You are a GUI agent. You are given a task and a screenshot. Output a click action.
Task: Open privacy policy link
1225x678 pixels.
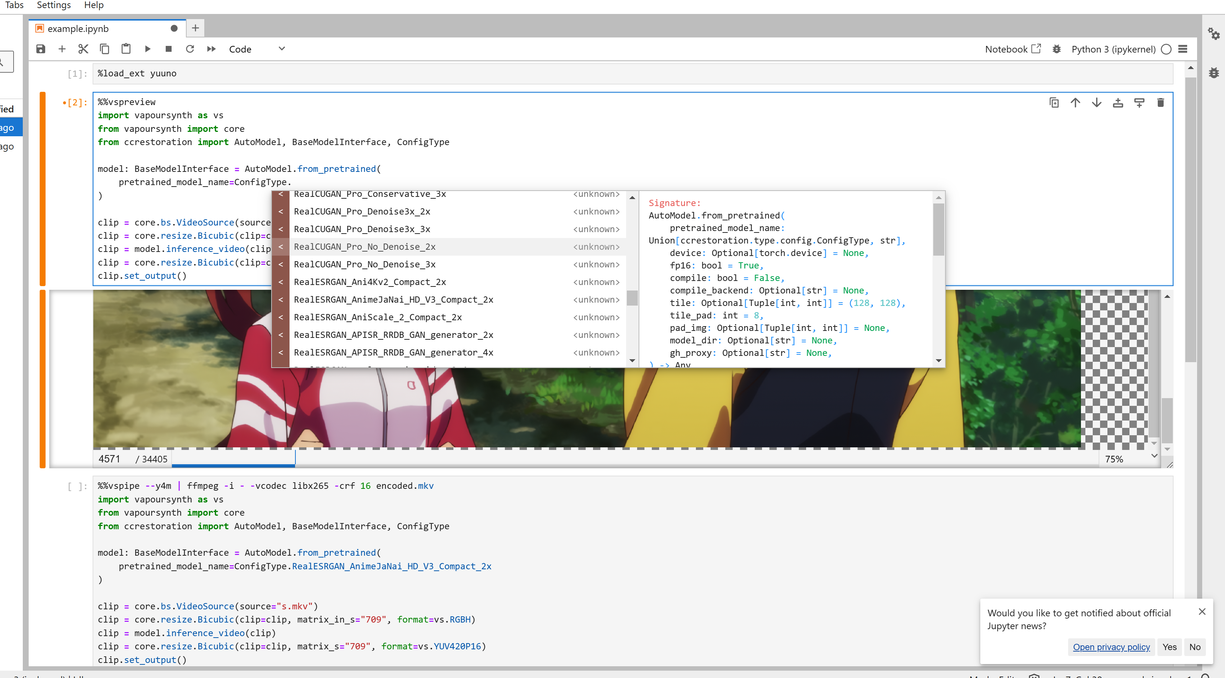coord(1111,647)
